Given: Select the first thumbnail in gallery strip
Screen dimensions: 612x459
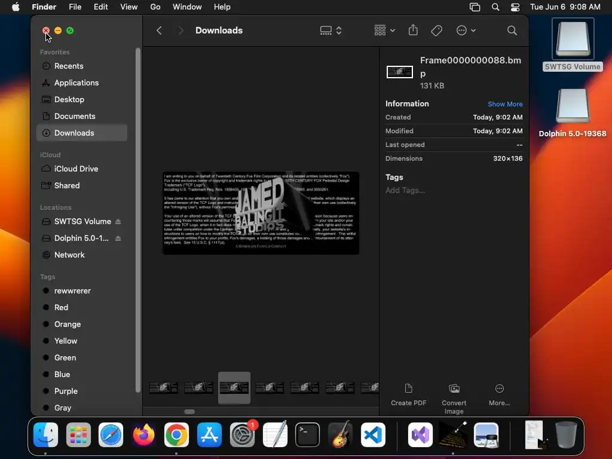Looking at the screenshot, I should 164,387.
